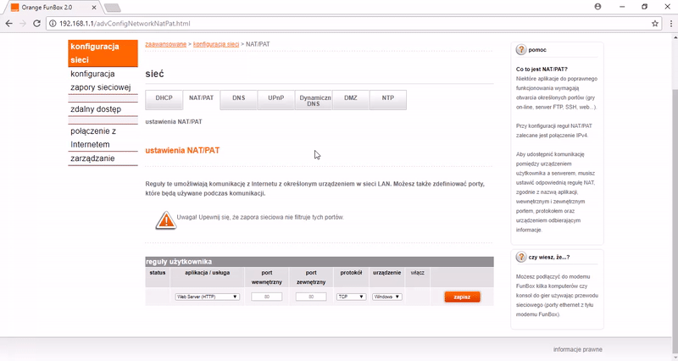Go to zdalny dostęp in sidebar

(96, 109)
